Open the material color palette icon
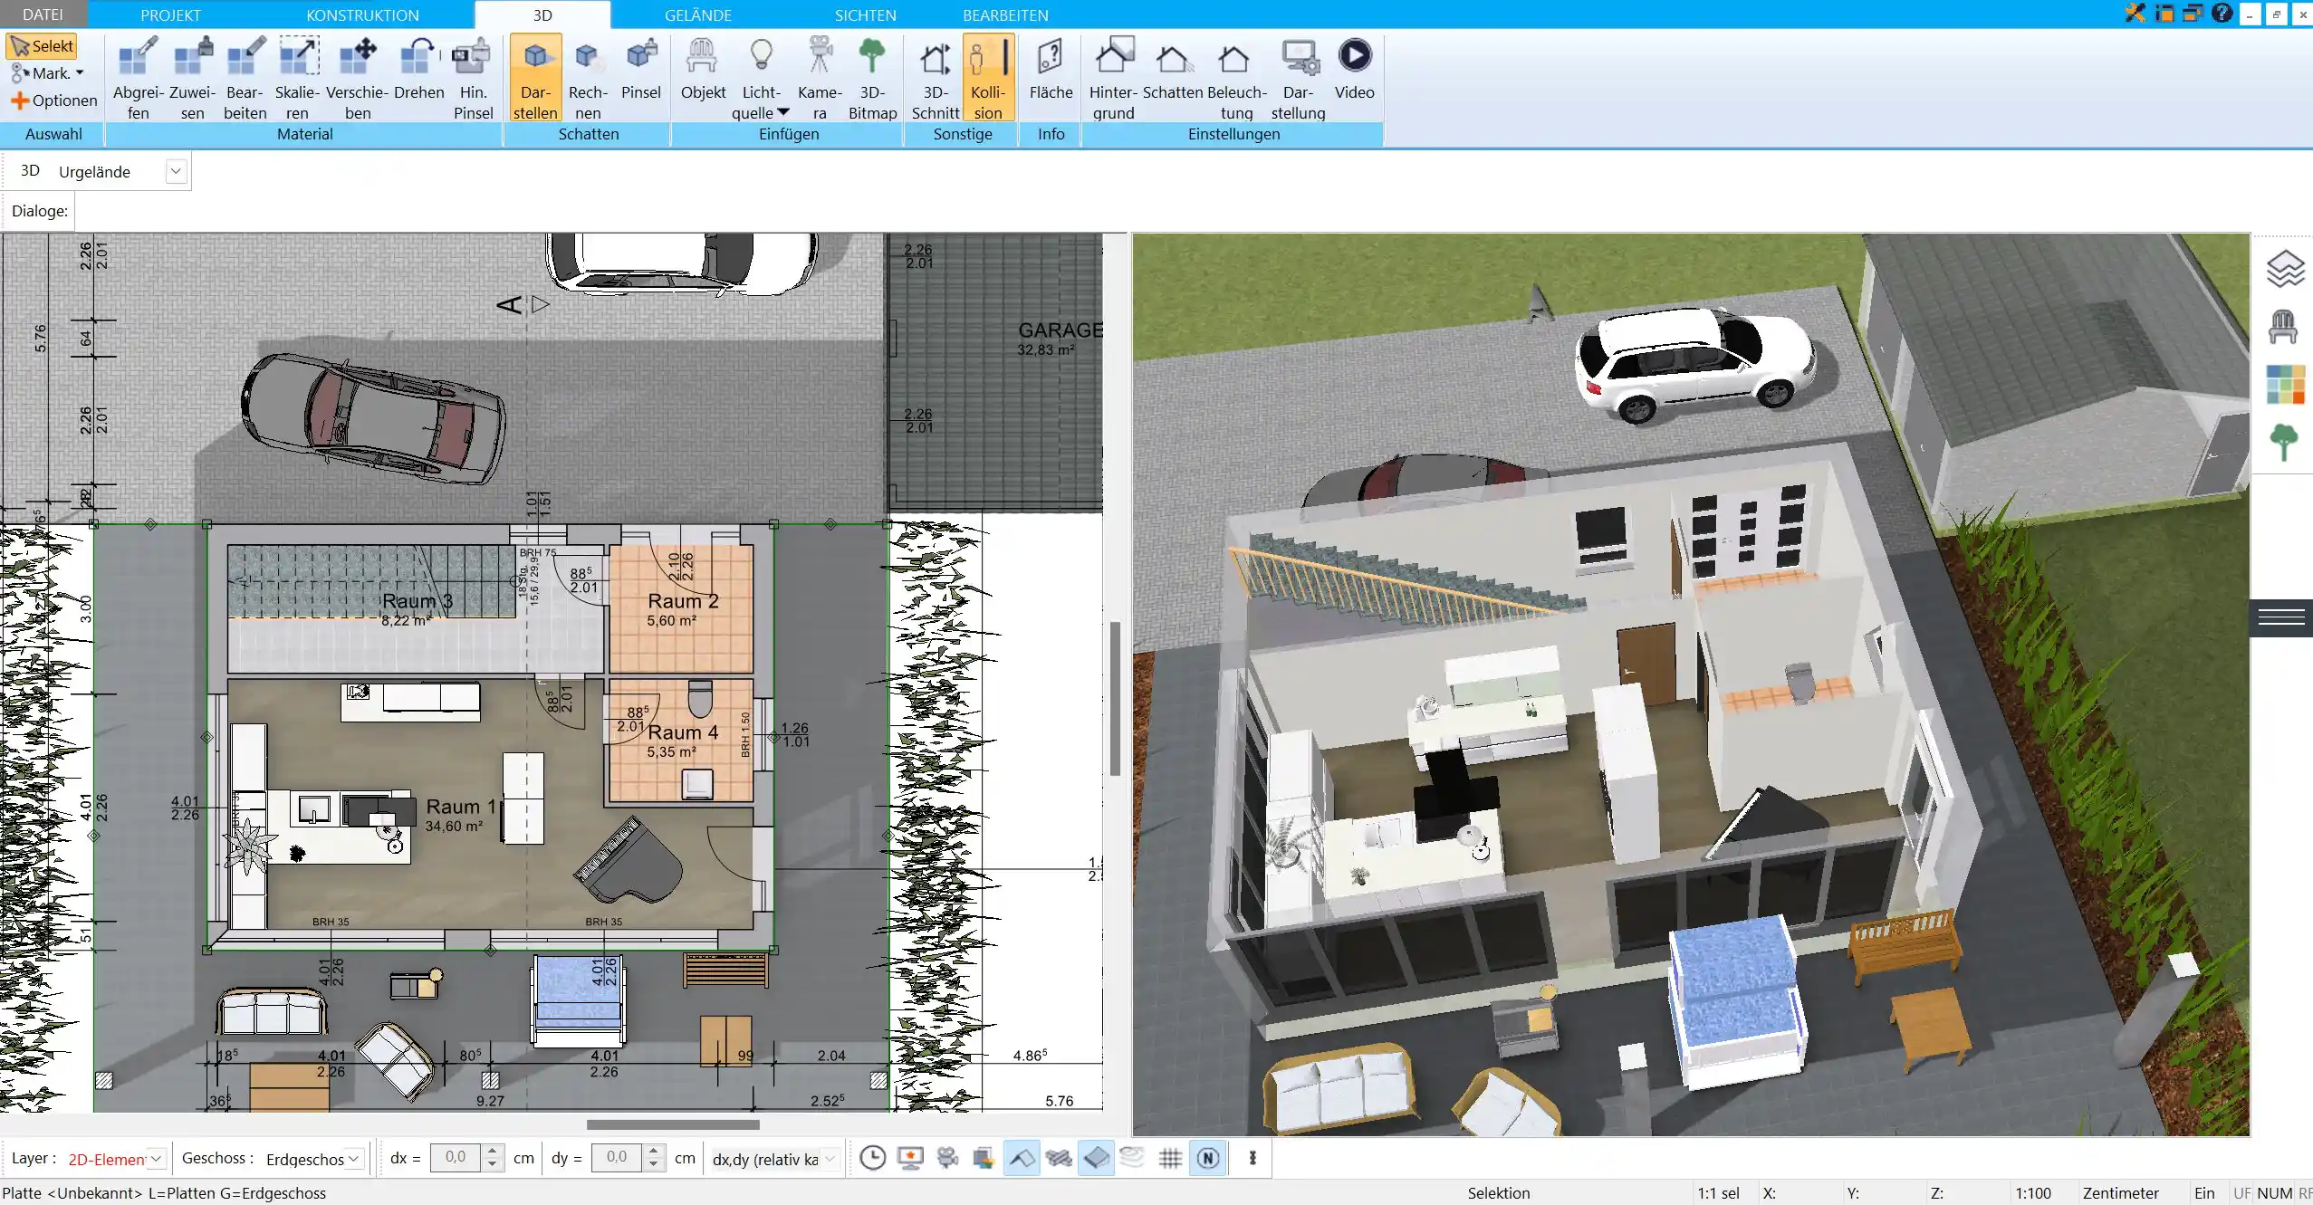This screenshot has width=2313, height=1205. [2285, 384]
